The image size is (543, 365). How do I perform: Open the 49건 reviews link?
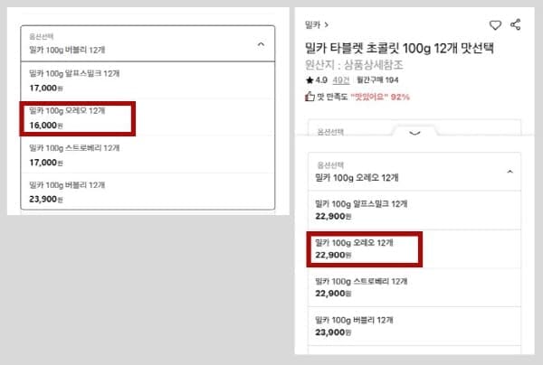(341, 80)
